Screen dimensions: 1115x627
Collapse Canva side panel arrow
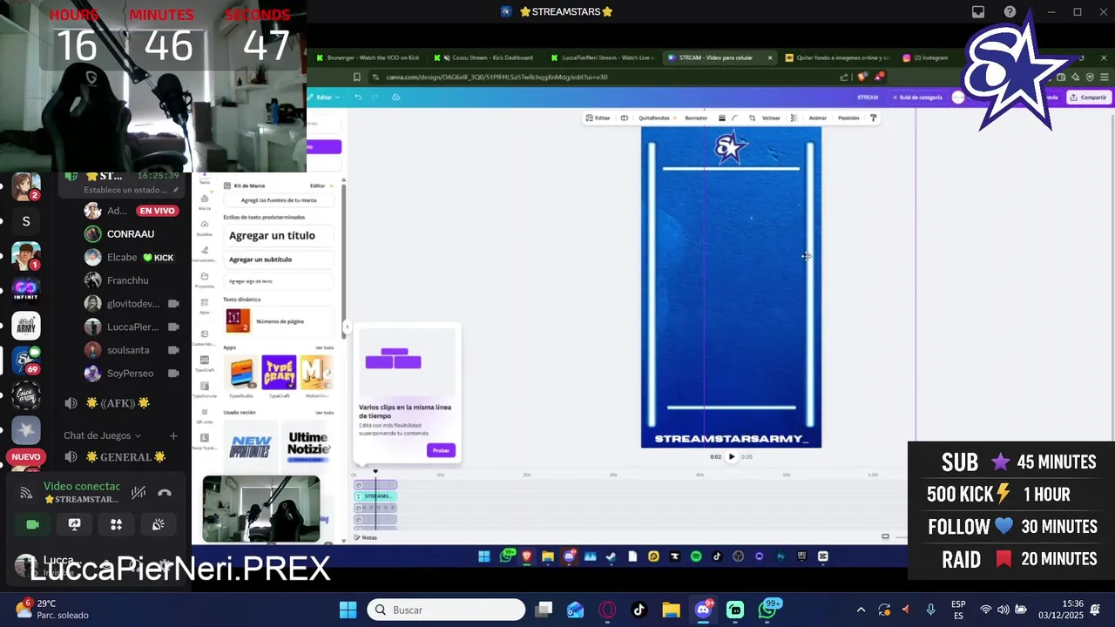pos(347,327)
